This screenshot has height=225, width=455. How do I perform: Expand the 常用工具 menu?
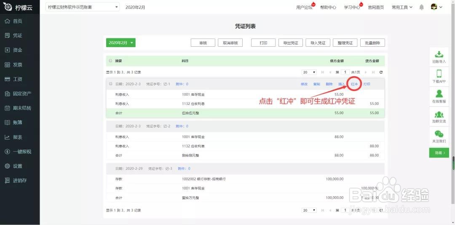[402, 7]
